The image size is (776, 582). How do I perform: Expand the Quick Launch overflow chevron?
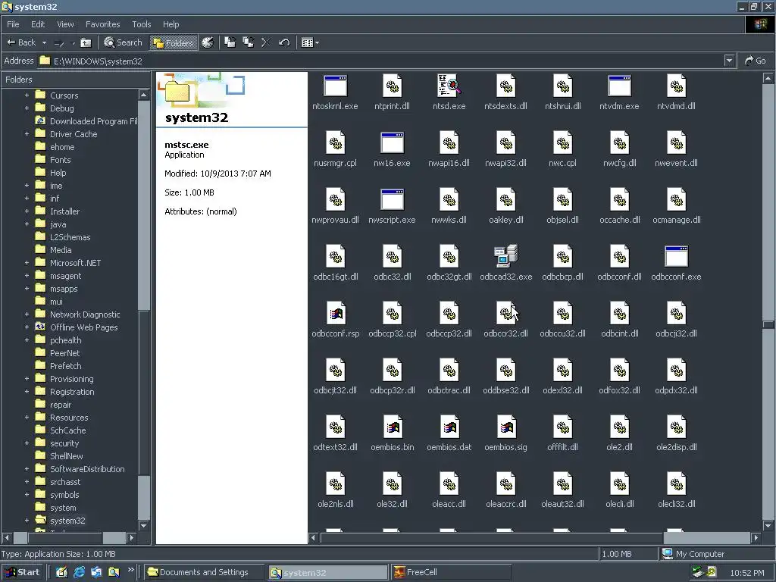(130, 570)
